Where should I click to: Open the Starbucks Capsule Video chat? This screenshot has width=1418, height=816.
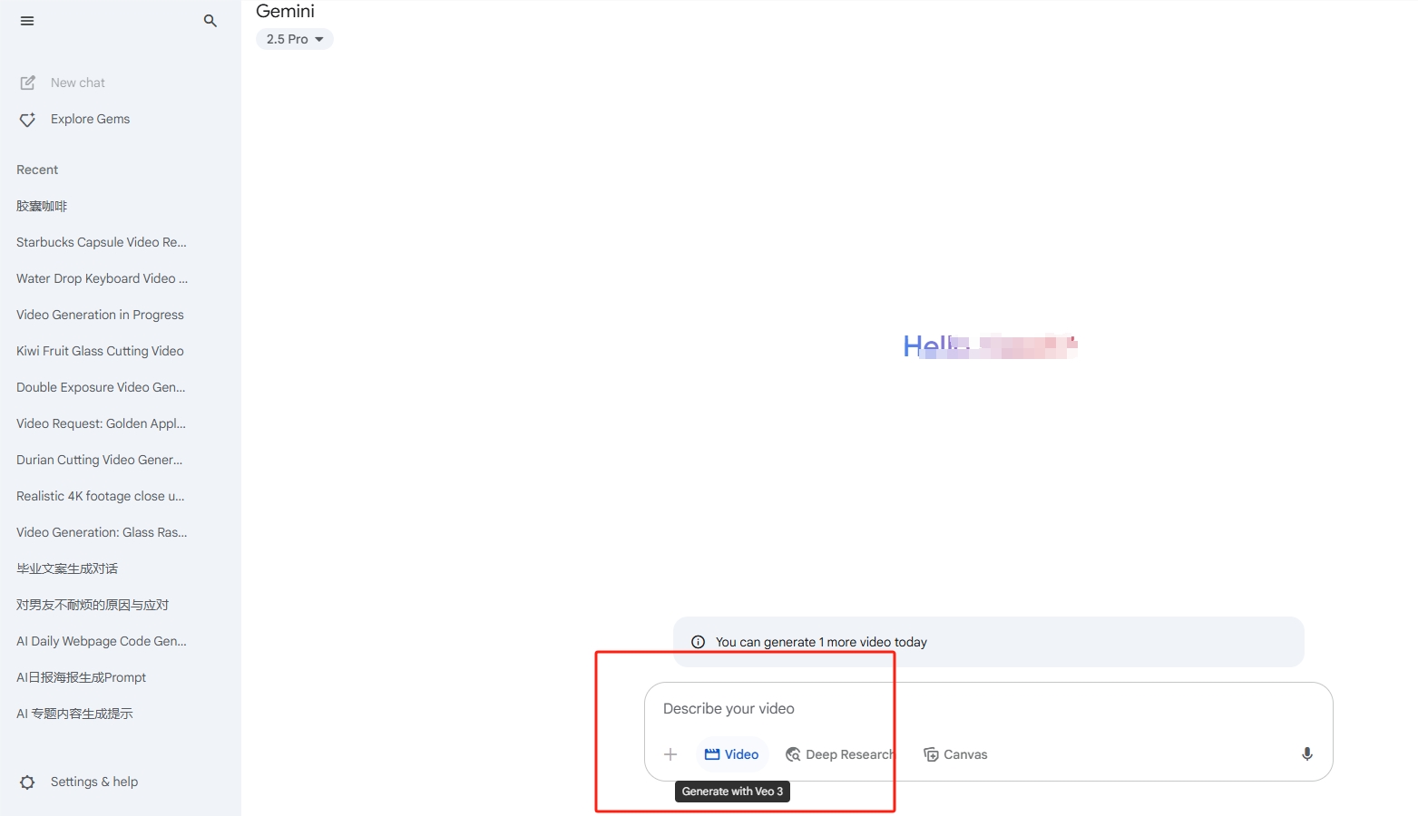point(102,242)
